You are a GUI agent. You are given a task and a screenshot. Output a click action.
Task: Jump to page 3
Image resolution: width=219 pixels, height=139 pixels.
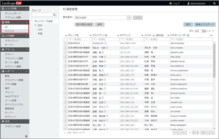(197, 133)
